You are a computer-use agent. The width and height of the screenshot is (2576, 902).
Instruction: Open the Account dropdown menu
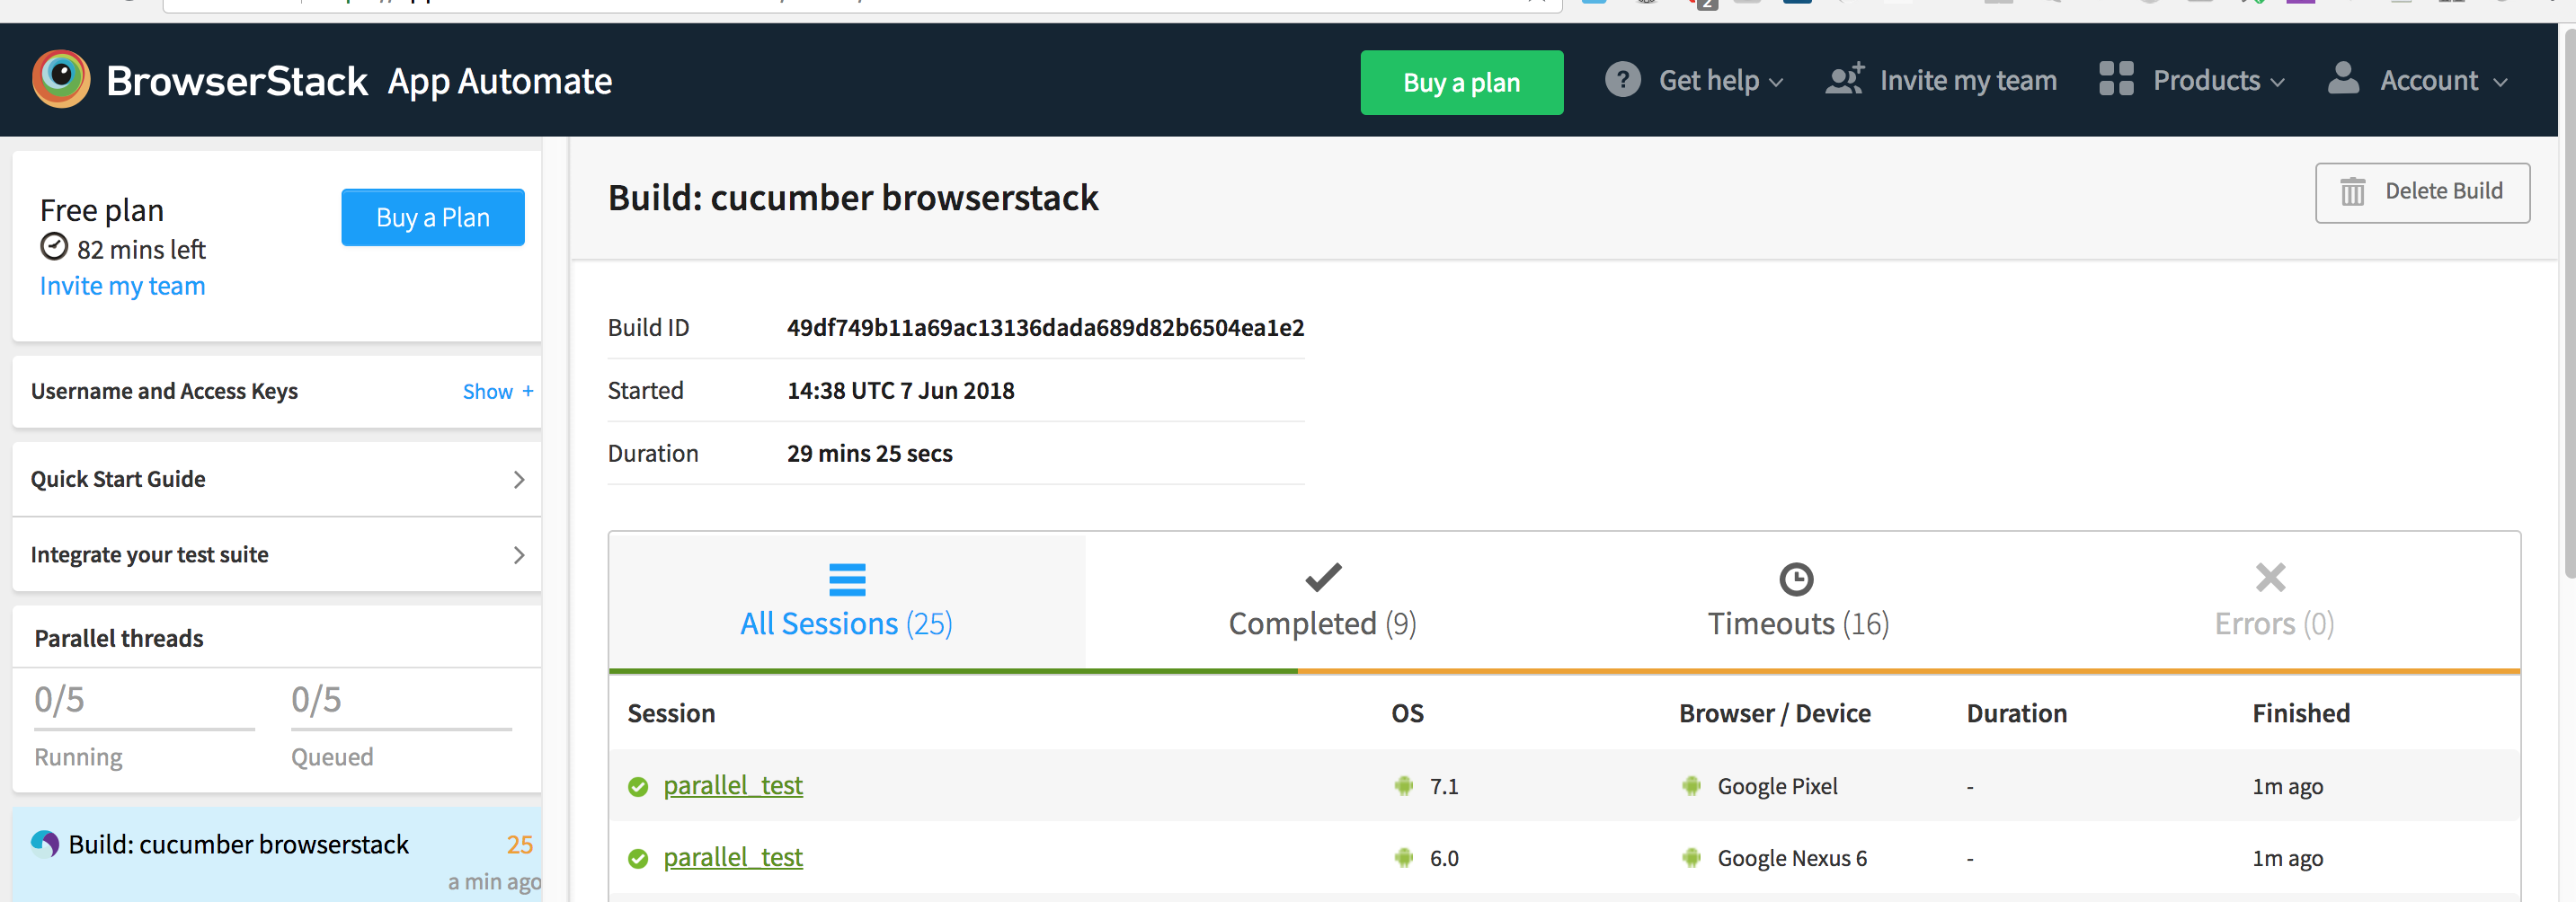(2418, 80)
